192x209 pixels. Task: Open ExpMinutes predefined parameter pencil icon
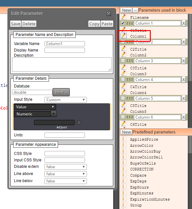coord(124,192)
